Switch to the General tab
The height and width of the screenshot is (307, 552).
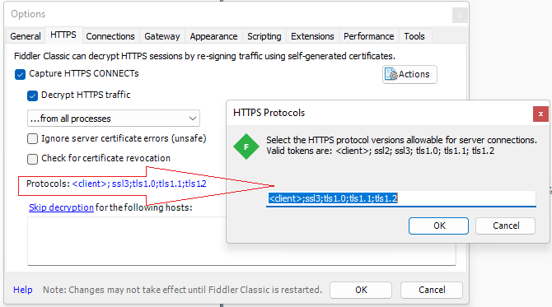coord(26,36)
